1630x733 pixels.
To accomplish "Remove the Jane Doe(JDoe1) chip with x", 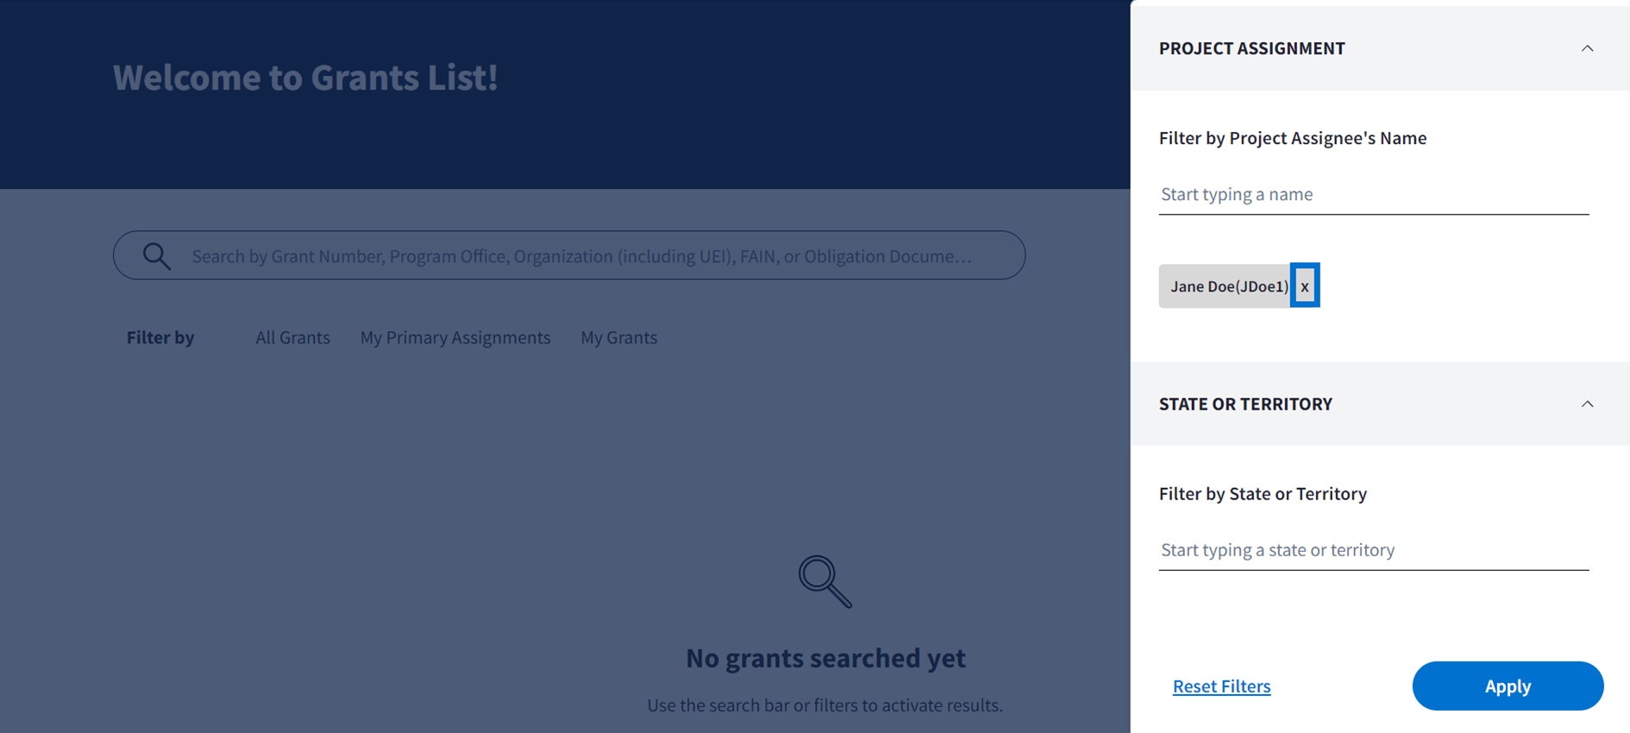I will 1304,286.
